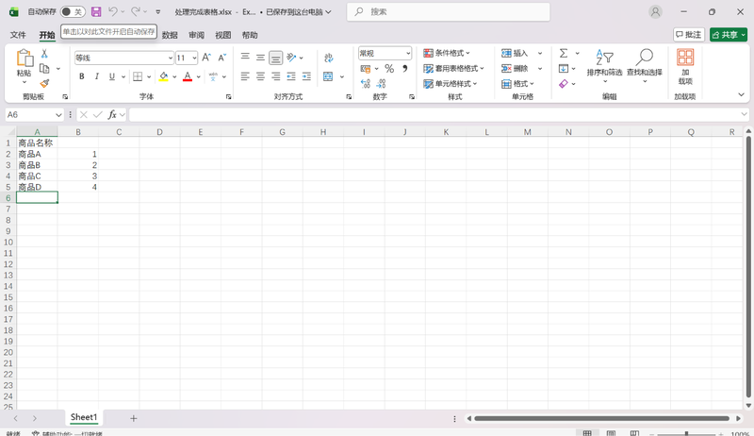Open the 套用表格格式 table format menu

click(x=453, y=68)
